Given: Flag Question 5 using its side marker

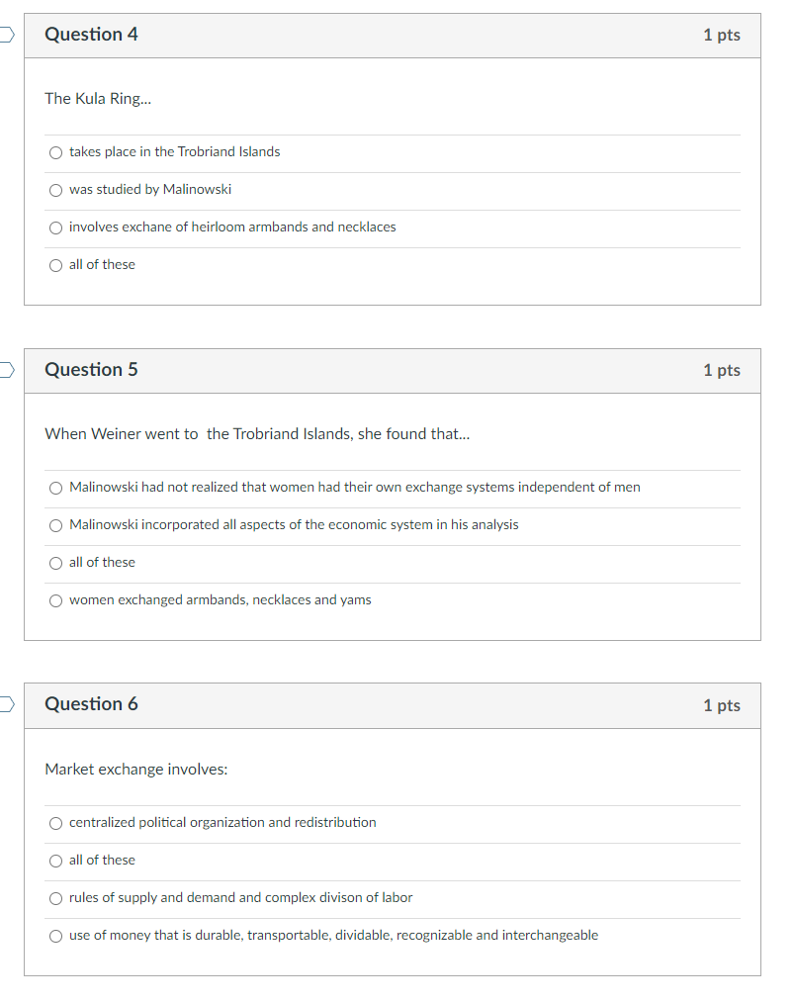Looking at the screenshot, I should pyautogui.click(x=3, y=369).
